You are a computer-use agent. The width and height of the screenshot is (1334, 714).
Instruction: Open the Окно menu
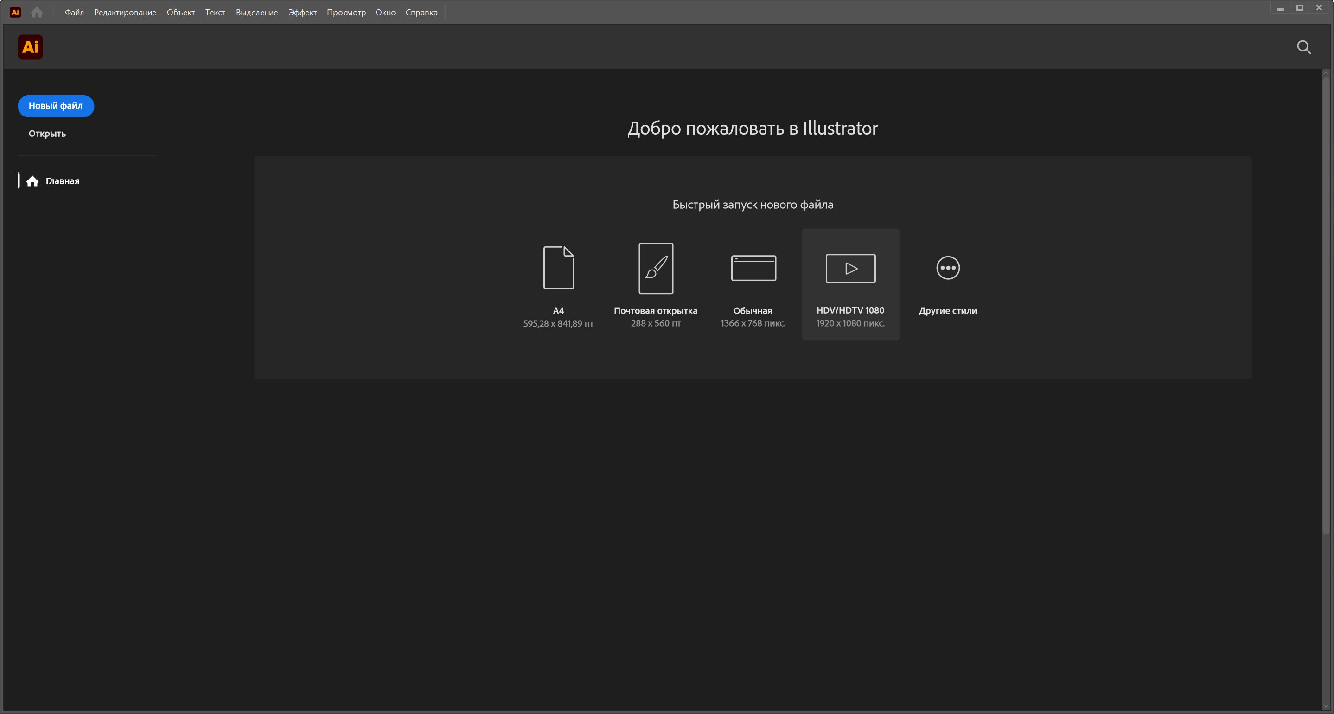click(385, 13)
